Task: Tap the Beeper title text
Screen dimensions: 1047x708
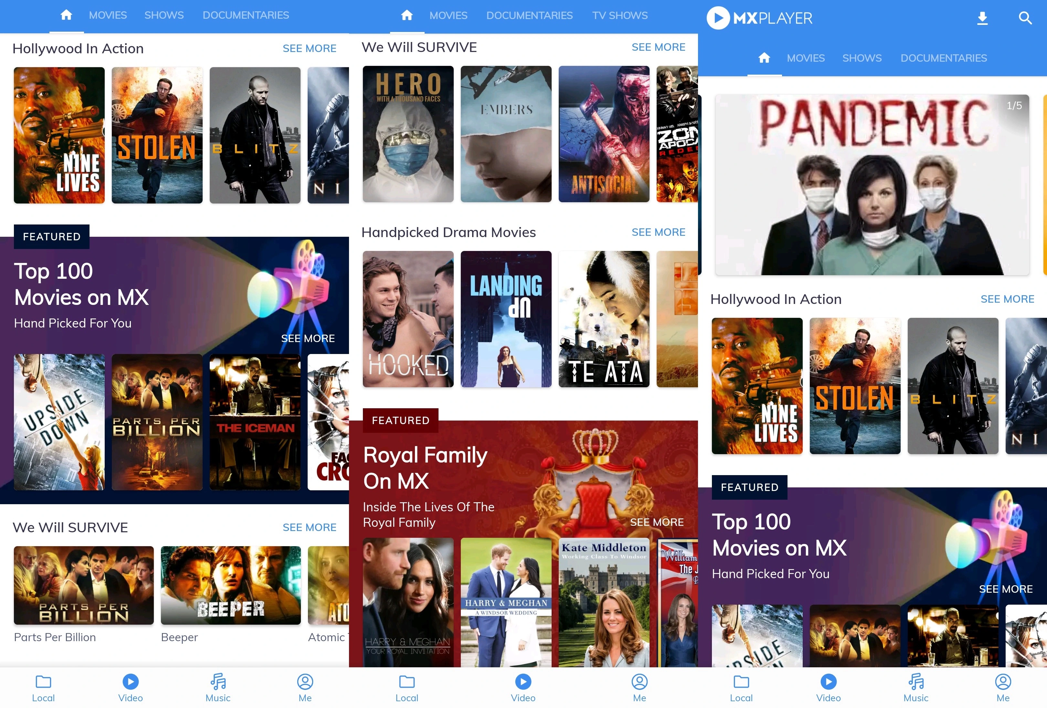Action: click(179, 637)
